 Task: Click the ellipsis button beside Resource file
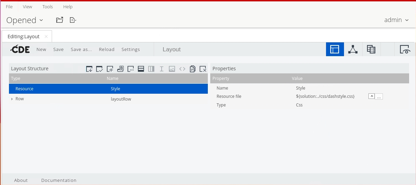click(x=379, y=96)
